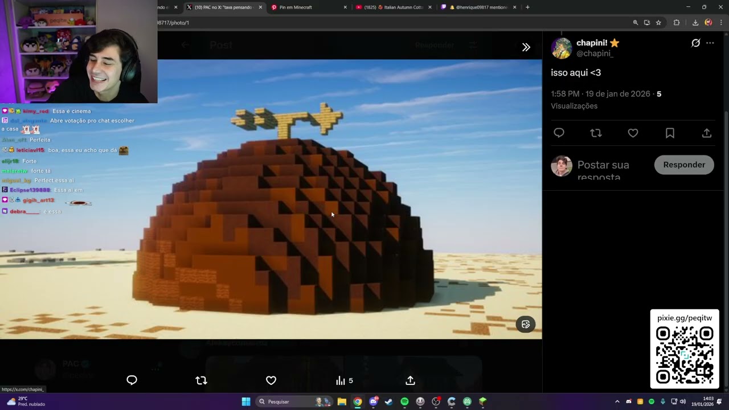
Task: Open the notifications bell in the taskbar
Action: click(719, 401)
